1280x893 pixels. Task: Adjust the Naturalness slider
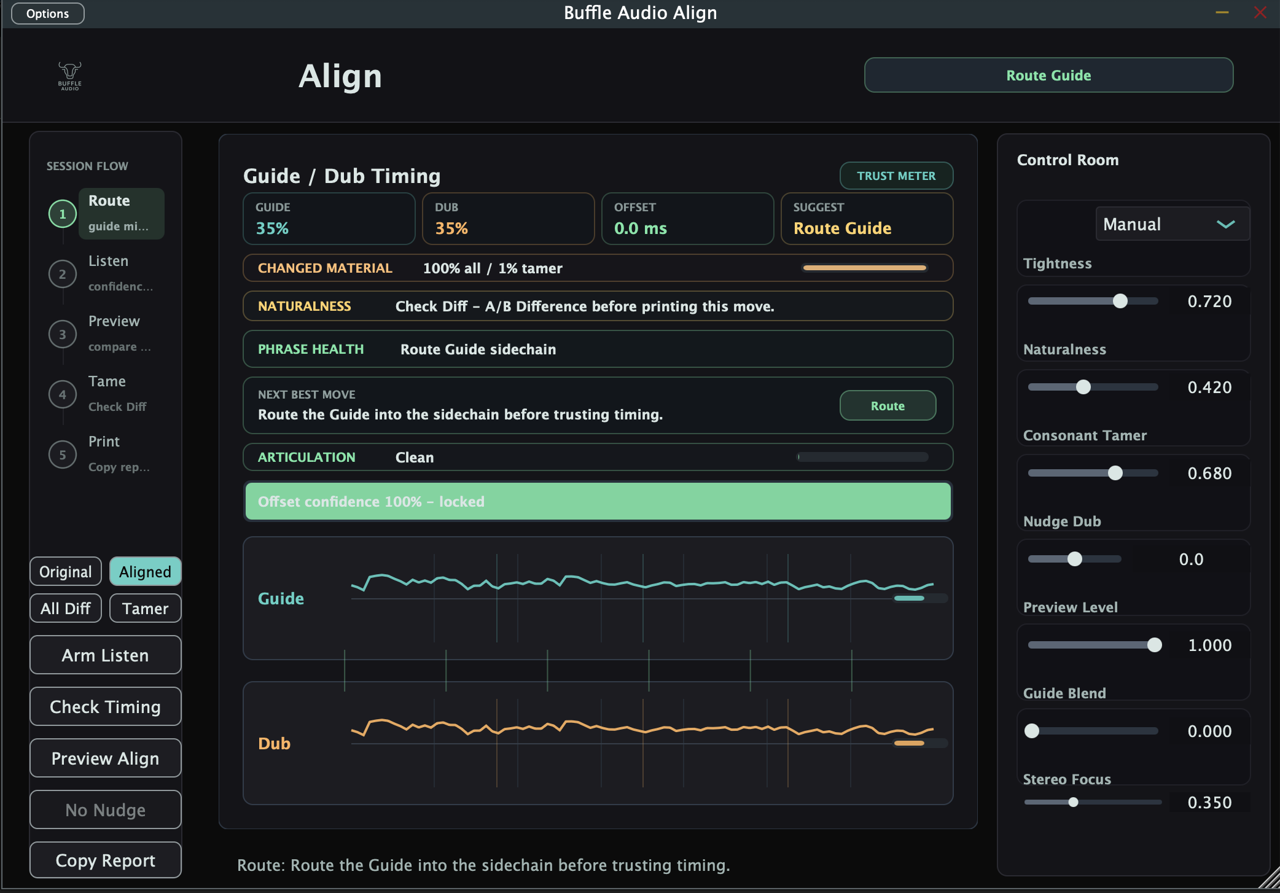pyautogui.click(x=1093, y=387)
